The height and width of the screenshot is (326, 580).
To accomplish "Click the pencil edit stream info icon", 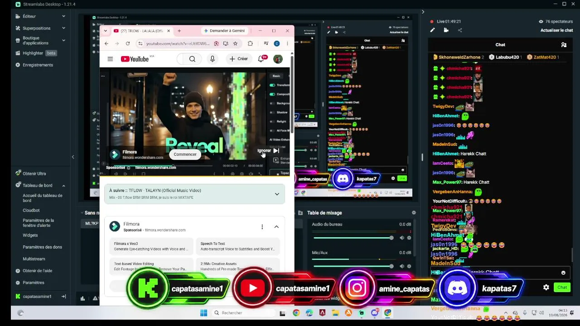I will coord(432,30).
